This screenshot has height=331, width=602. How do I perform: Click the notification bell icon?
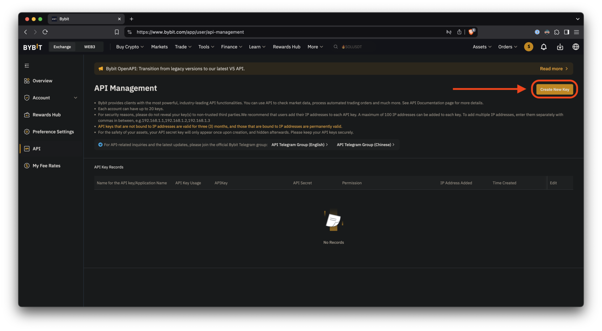(x=543, y=47)
